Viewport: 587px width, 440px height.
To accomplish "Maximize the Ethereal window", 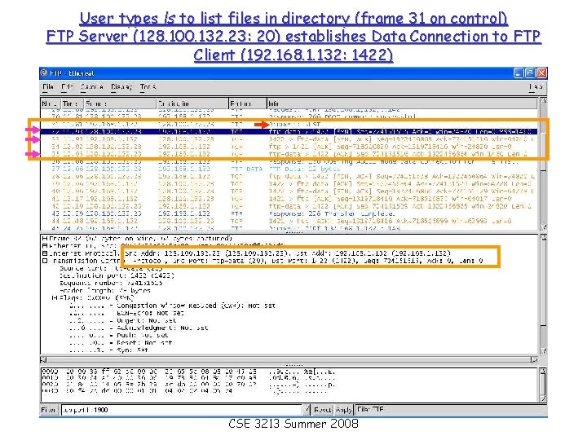I will [530, 73].
